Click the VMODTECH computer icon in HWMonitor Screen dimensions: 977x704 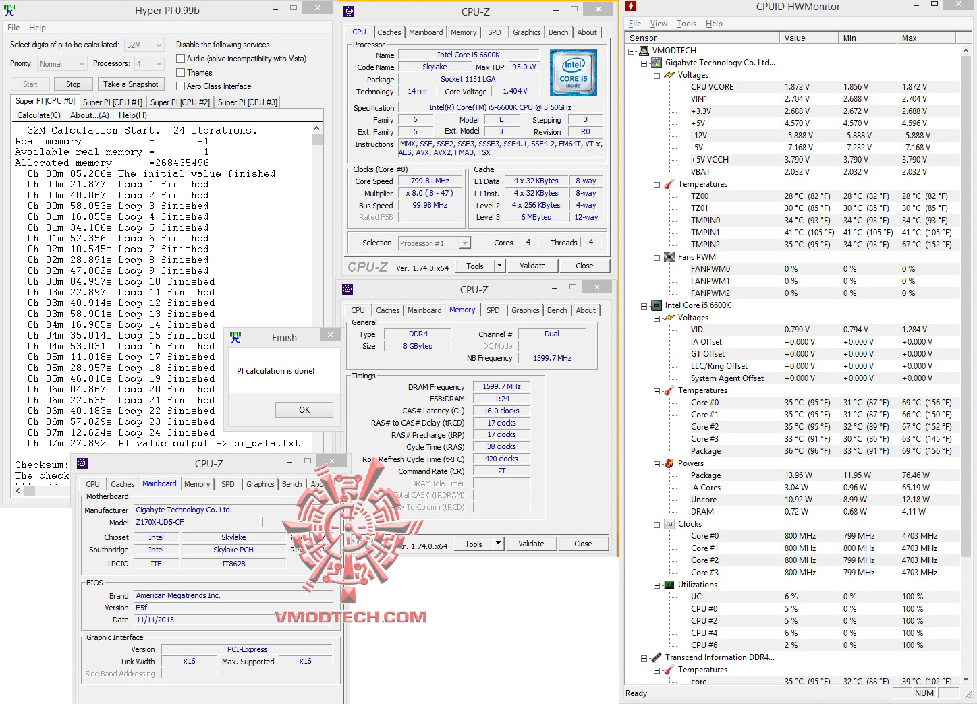click(644, 51)
